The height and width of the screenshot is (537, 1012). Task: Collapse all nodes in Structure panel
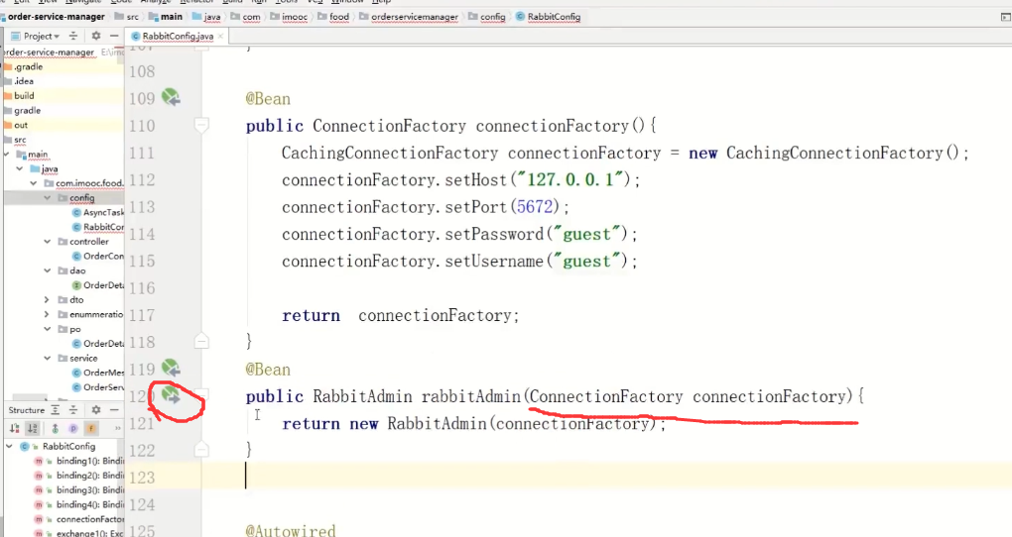click(x=73, y=410)
